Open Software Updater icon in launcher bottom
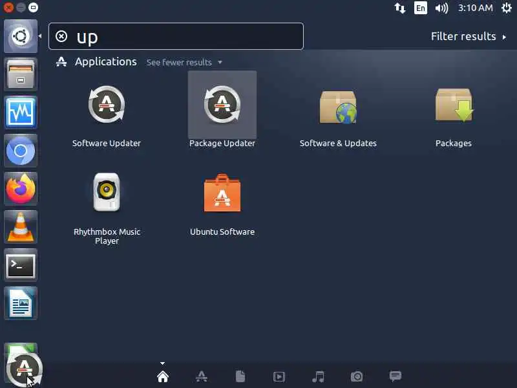517x388 pixels. click(x=24, y=369)
